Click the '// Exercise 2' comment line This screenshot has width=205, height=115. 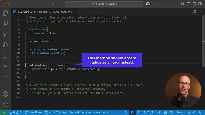(85, 85)
